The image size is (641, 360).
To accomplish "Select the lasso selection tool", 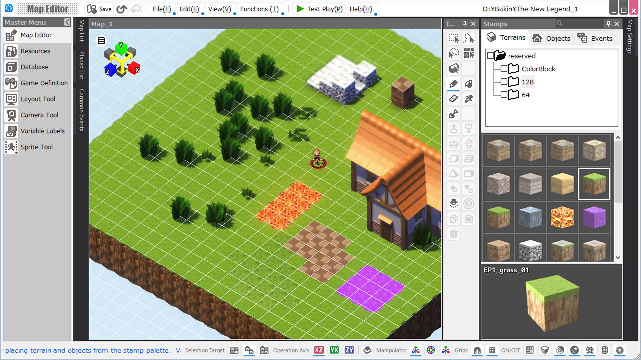I will [x=454, y=54].
